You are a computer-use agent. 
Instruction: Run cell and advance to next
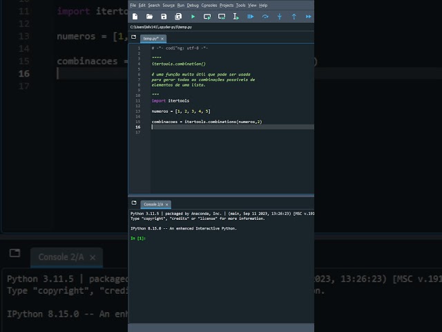point(222,17)
